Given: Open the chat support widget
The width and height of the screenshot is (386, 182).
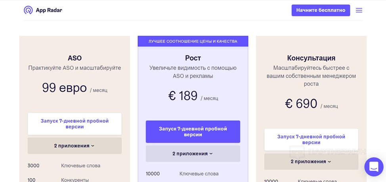Looking at the screenshot, I should (373, 167).
